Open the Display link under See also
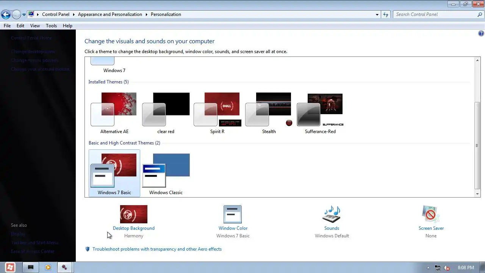Viewport: 485px width, 273px height. (18, 234)
